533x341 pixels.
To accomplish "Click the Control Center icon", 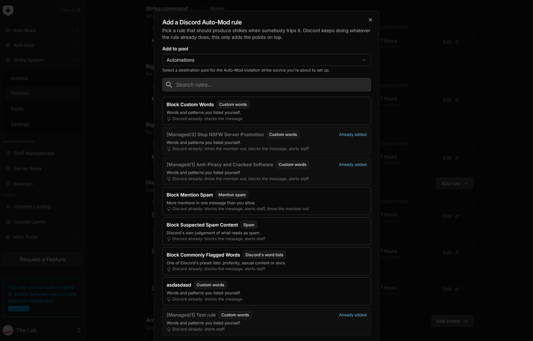I will pos(8,222).
